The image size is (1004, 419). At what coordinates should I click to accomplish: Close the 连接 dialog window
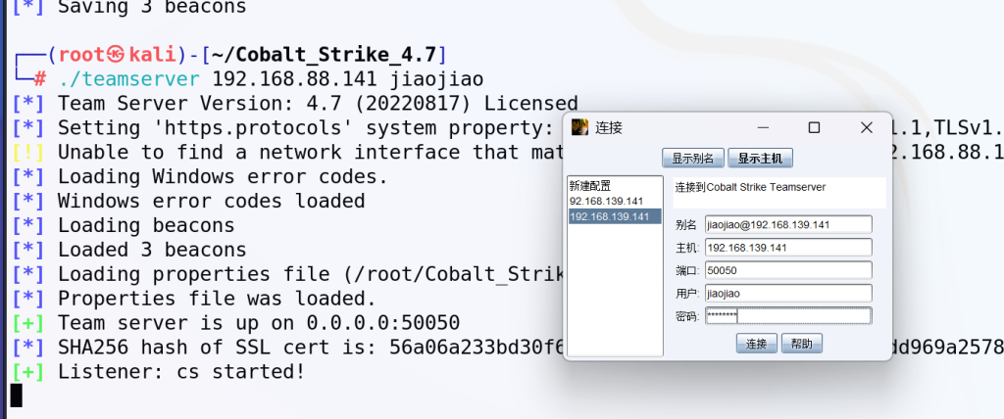coord(867,127)
